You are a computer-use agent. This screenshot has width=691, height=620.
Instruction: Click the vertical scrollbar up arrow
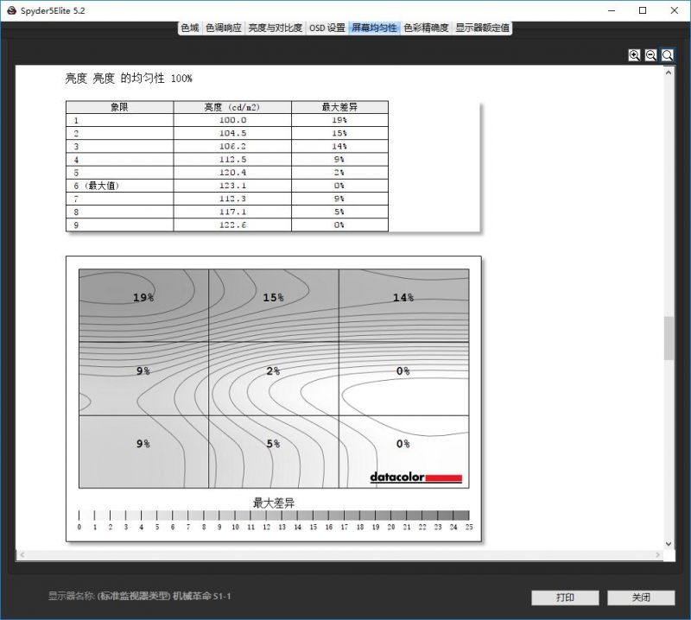(669, 72)
